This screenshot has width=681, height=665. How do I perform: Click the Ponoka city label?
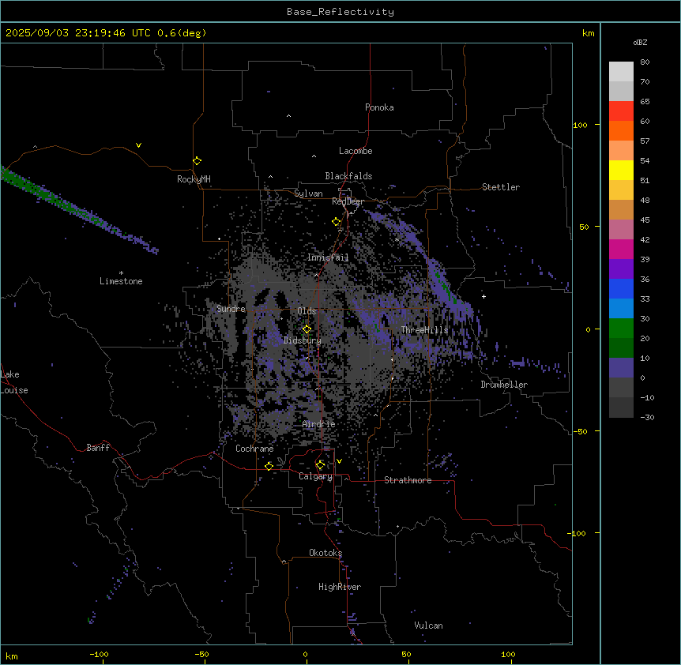379,107
